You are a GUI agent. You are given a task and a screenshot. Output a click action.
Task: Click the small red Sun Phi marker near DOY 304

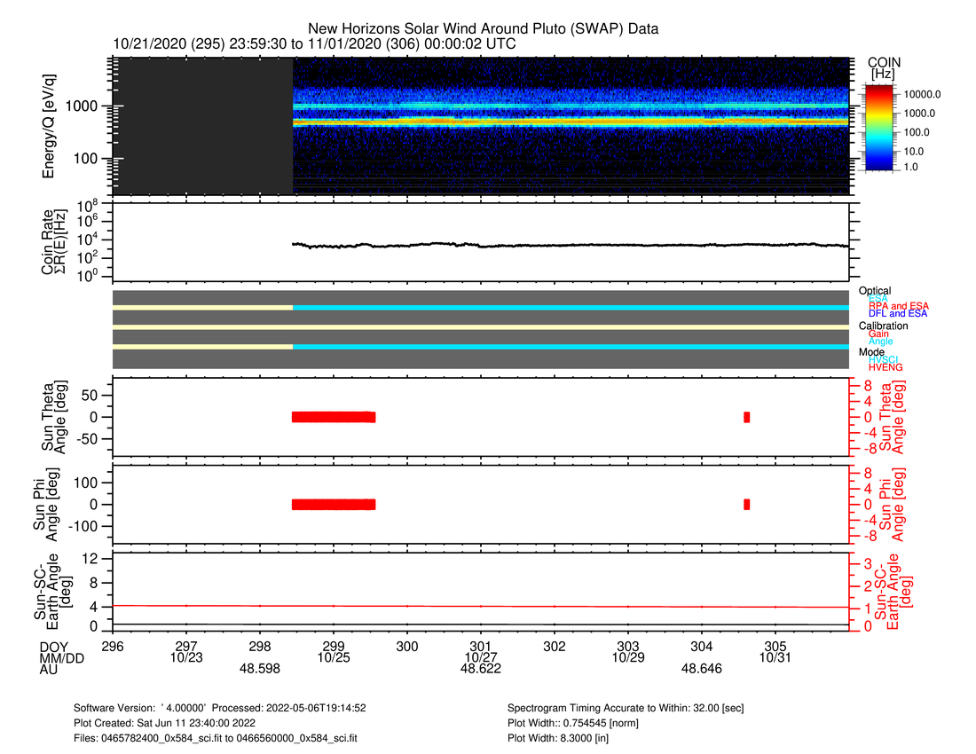(x=746, y=504)
